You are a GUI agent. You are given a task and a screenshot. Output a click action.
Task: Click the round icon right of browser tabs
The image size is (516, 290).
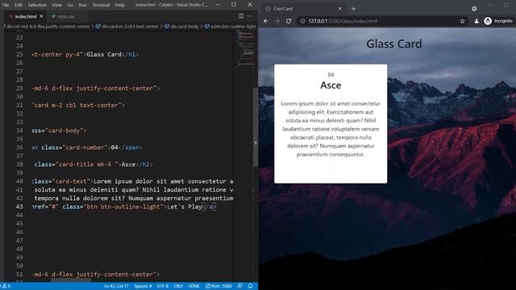click(474, 9)
